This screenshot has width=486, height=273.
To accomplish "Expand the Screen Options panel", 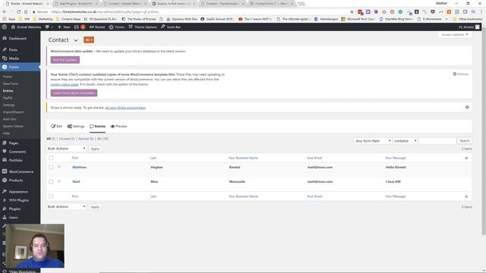I will tap(455, 35).
